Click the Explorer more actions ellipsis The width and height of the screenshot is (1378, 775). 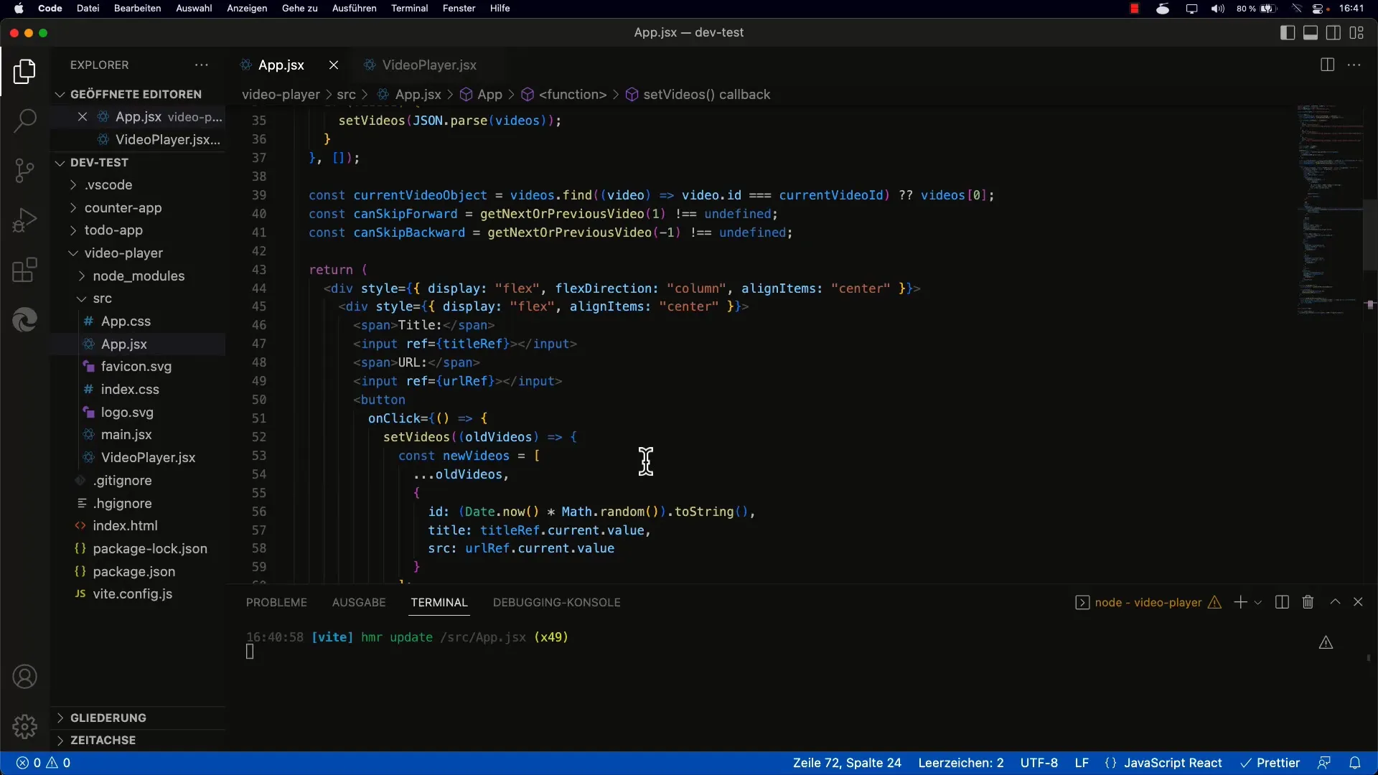(202, 65)
